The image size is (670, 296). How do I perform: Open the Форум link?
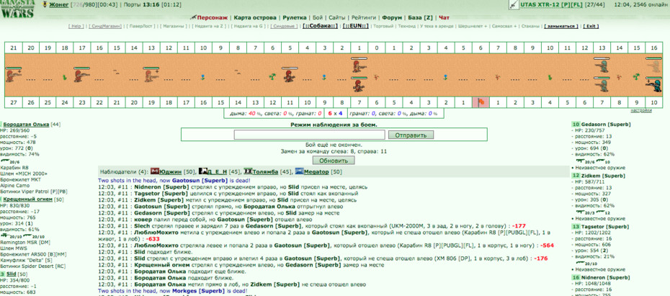392,18
